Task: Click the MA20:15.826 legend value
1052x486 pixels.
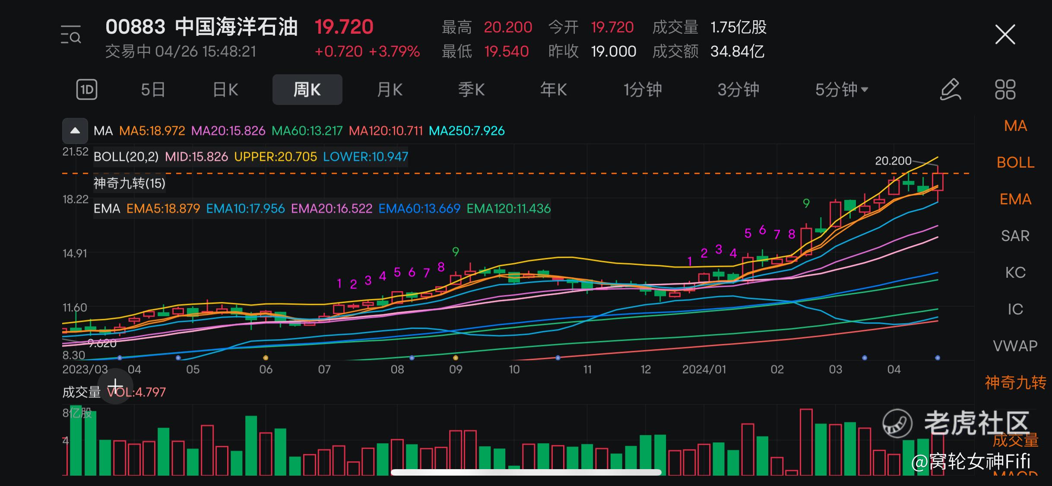Action: coord(228,131)
